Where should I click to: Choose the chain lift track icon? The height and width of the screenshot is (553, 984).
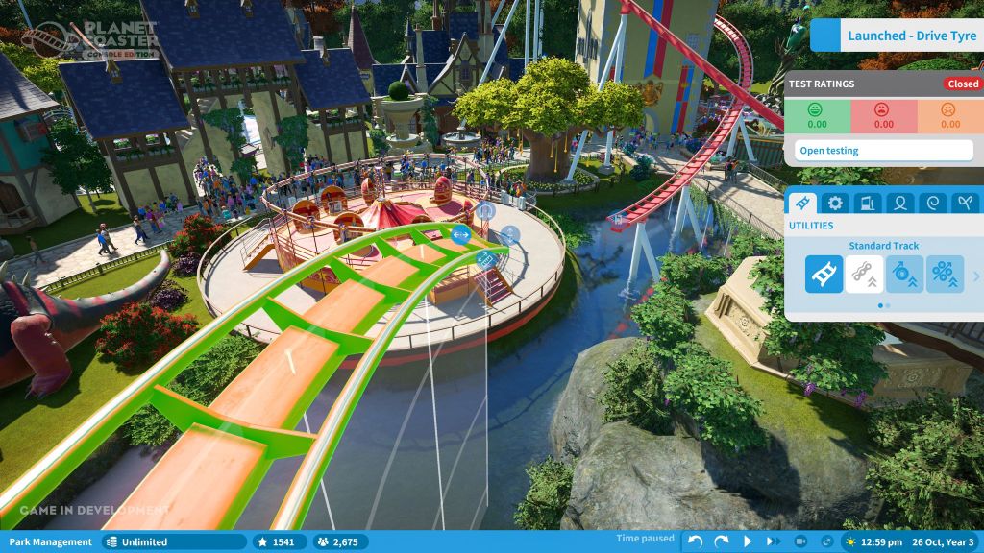[x=864, y=275]
